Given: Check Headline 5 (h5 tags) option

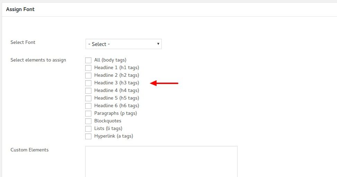Looking at the screenshot, I should [x=88, y=98].
